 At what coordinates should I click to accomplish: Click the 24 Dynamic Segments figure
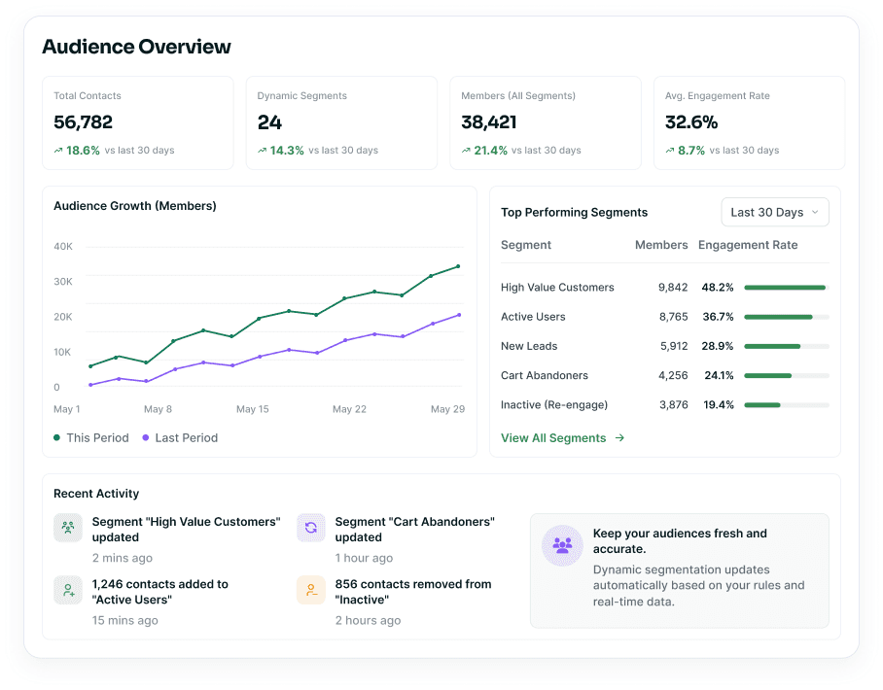[269, 122]
